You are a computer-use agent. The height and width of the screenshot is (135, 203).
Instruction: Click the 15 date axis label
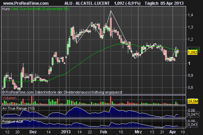[x=121, y=132]
